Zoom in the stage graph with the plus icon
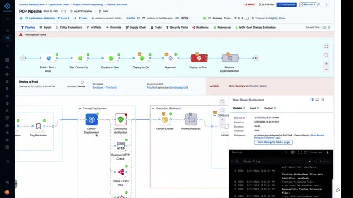This screenshot has height=198, width=353. (x=326, y=64)
